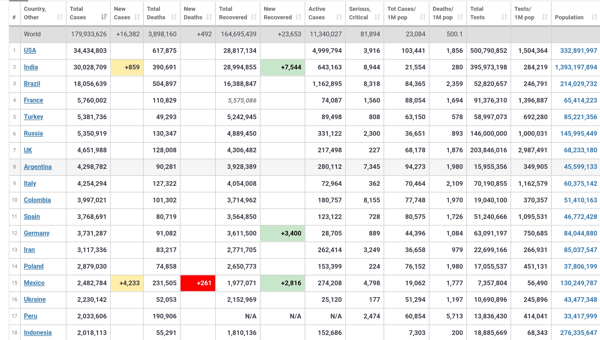The width and height of the screenshot is (600, 340).
Task: Open the India country link
Action: click(31, 67)
